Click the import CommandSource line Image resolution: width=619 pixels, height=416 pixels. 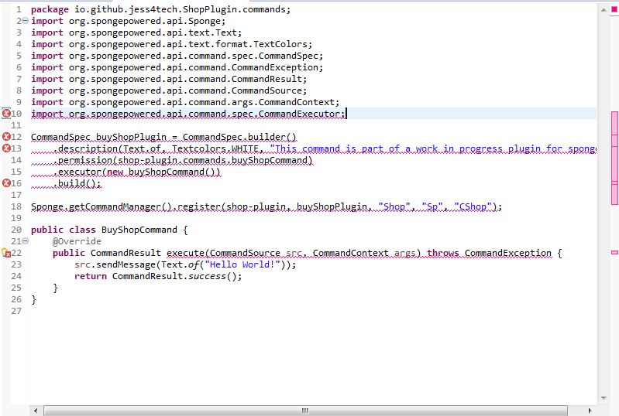(169, 90)
